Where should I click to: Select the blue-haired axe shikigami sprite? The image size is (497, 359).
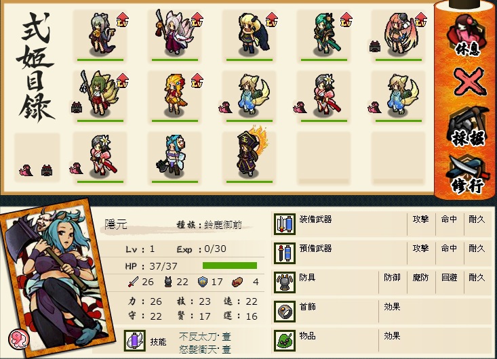(x=173, y=155)
